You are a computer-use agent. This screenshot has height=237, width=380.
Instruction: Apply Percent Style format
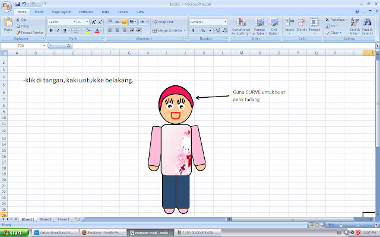coord(203,30)
